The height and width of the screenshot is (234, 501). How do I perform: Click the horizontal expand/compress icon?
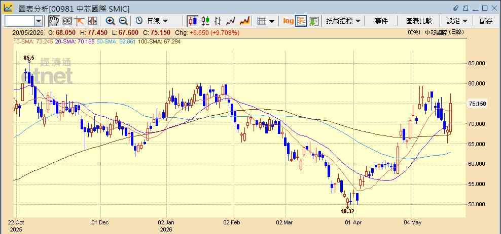[x=92, y=21]
